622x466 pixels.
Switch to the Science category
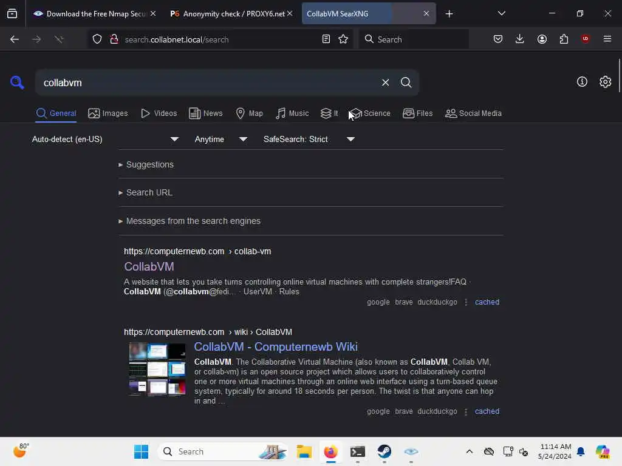point(370,113)
